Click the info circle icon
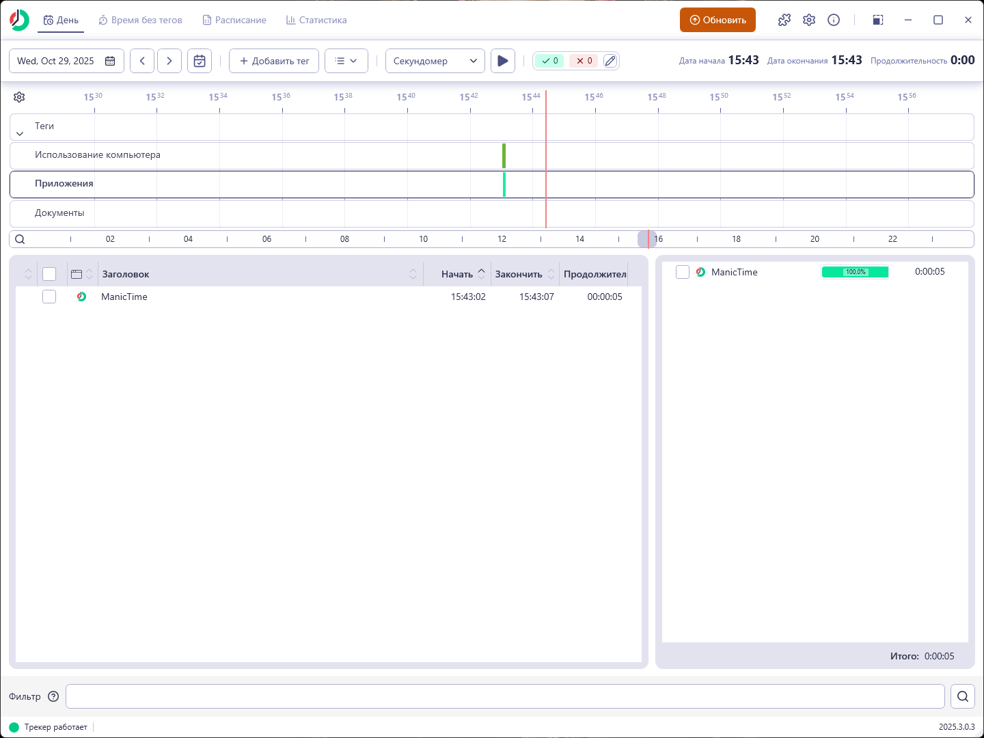This screenshot has height=738, width=984. [834, 20]
